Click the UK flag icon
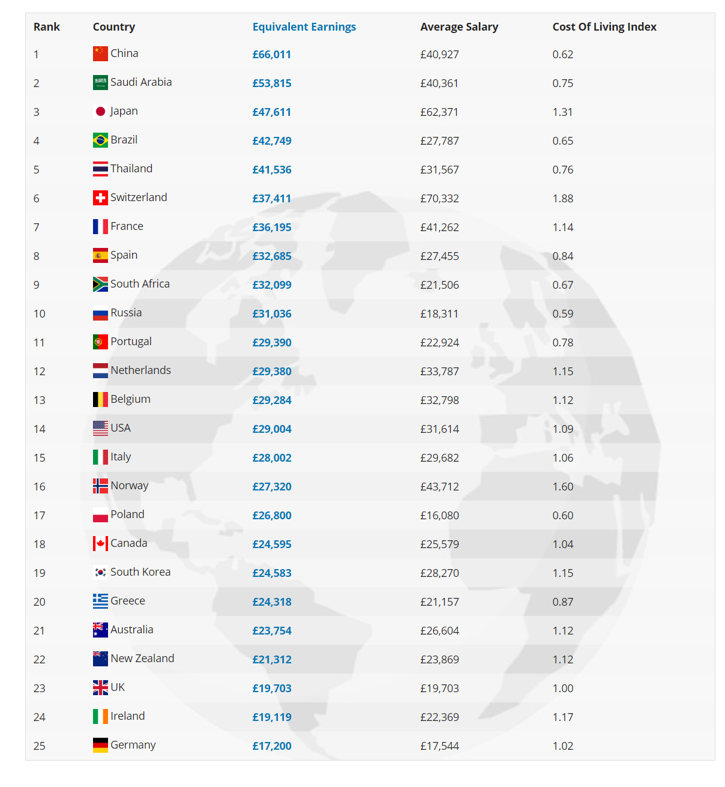725x787 pixels. [x=100, y=687]
